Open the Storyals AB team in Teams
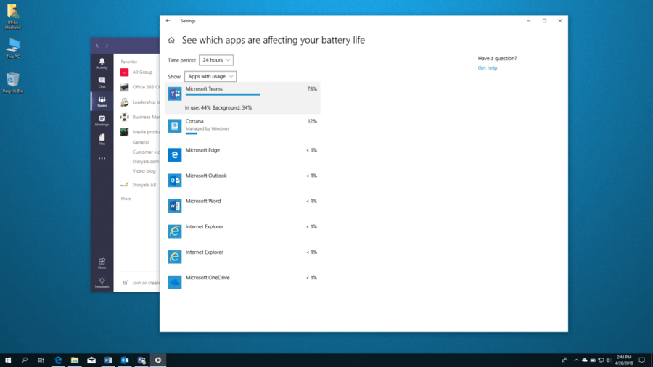653x367 pixels. click(139, 185)
